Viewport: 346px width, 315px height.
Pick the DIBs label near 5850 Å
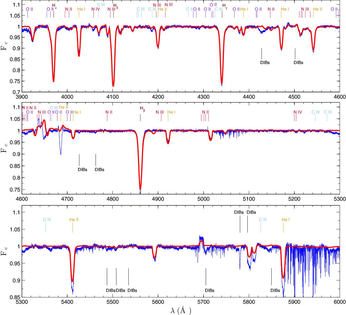tap(275, 290)
